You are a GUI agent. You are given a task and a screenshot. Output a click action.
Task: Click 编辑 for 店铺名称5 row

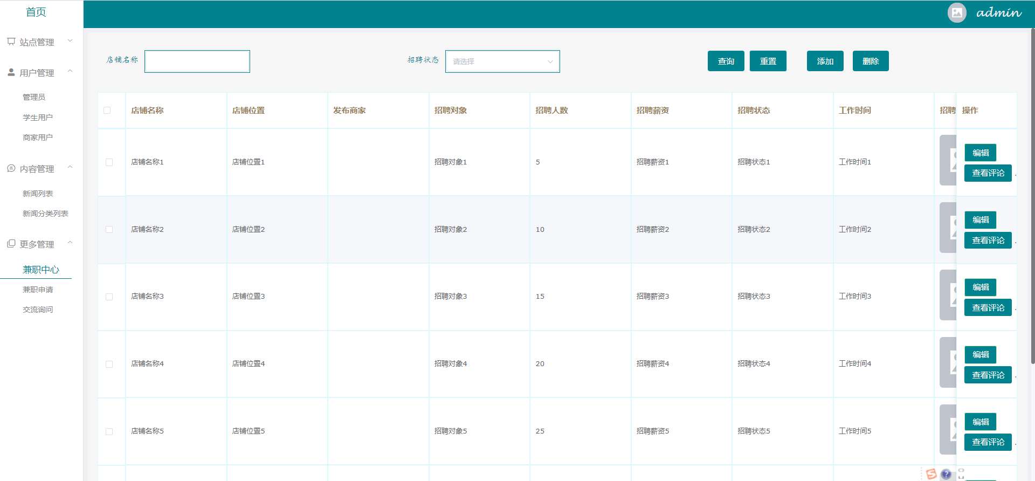pyautogui.click(x=981, y=422)
